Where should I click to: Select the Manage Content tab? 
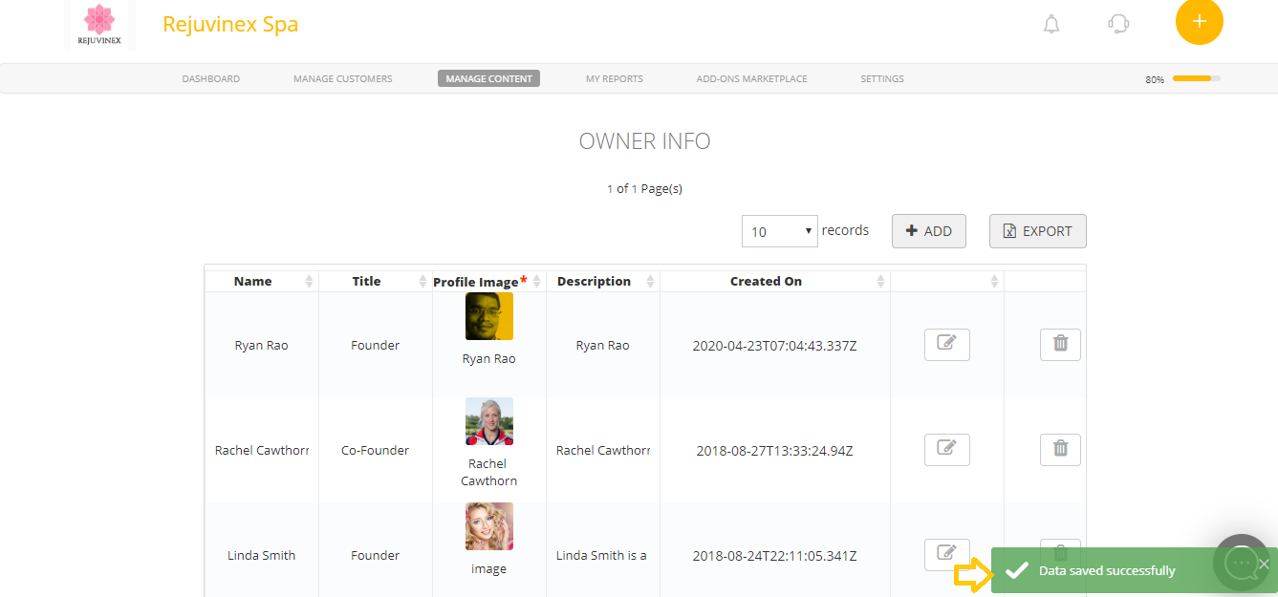click(489, 78)
